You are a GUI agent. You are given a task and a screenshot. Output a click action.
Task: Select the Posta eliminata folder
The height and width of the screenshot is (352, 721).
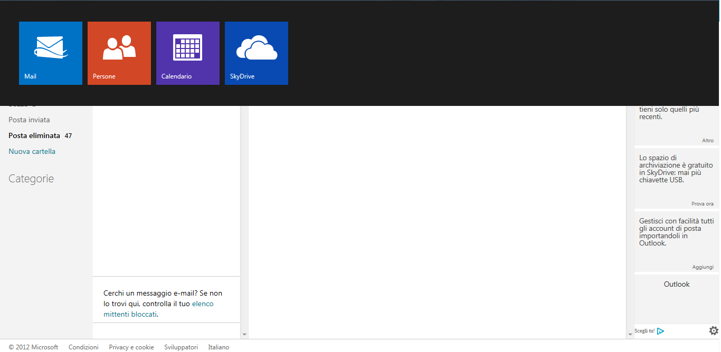coord(34,135)
